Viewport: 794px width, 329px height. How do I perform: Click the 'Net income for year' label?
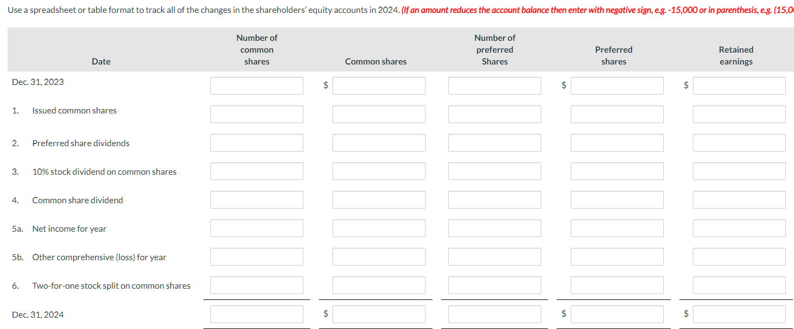coord(69,228)
